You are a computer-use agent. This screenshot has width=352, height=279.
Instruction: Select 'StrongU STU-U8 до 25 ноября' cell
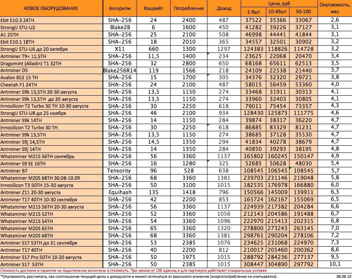(x=51, y=113)
